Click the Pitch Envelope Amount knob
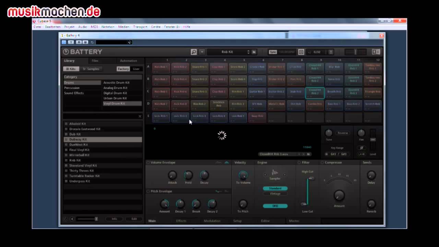 click(x=164, y=204)
